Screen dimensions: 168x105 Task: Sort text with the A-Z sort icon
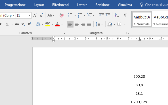[x=117, y=15]
